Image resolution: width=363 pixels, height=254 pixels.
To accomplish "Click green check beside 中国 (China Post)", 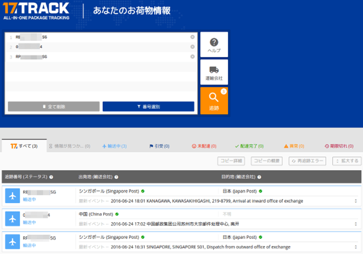I will click(117, 214).
